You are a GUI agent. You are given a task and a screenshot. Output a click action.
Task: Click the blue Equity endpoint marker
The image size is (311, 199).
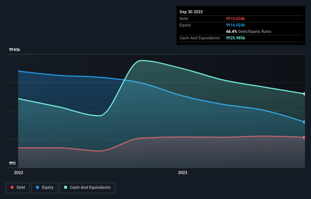tap(305, 122)
